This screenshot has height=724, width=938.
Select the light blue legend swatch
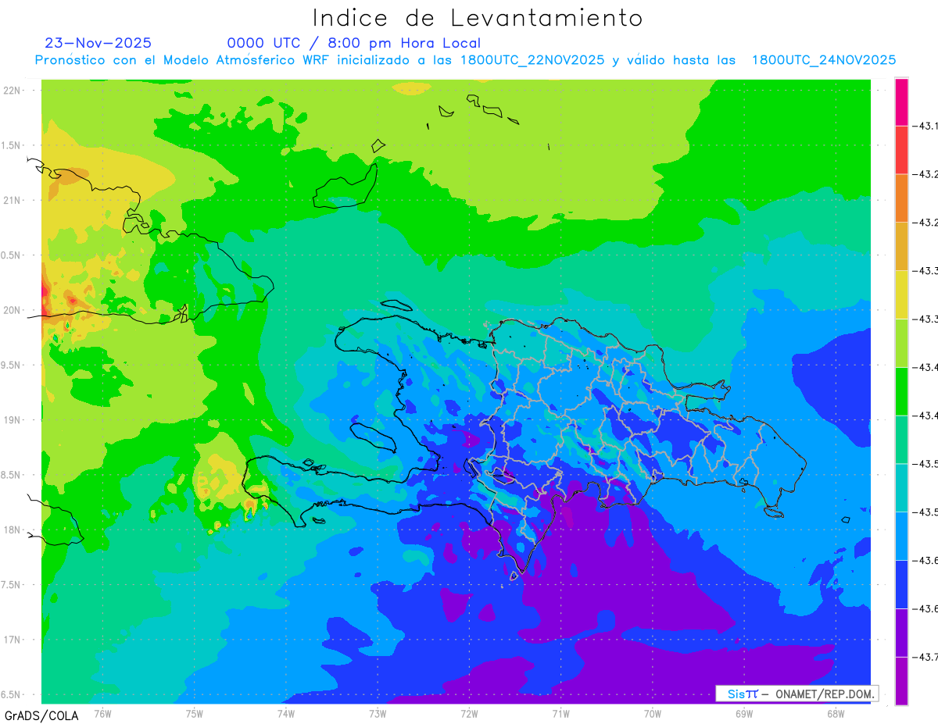point(901,536)
